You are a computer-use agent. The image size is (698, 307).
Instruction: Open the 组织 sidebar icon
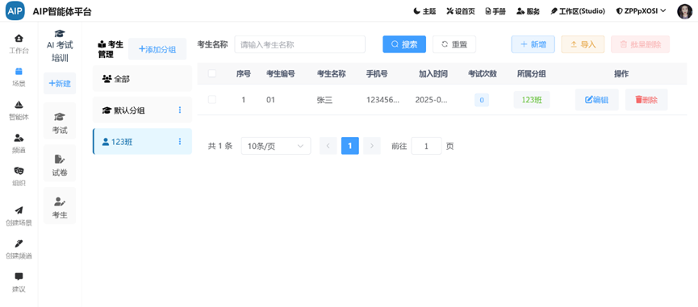(x=19, y=171)
